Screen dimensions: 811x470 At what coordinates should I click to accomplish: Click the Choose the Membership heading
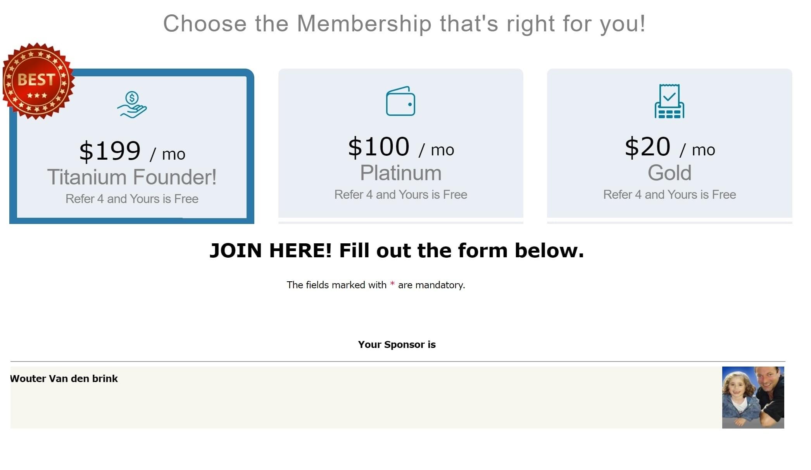[404, 23]
